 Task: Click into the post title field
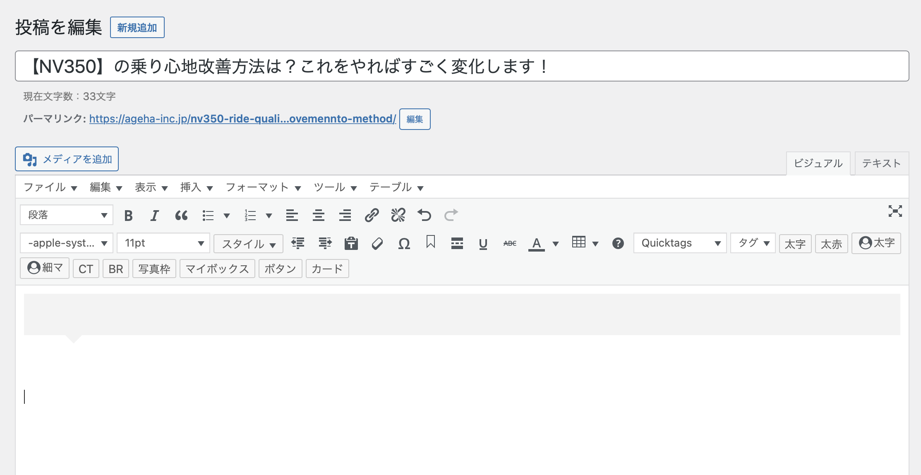coord(462,66)
